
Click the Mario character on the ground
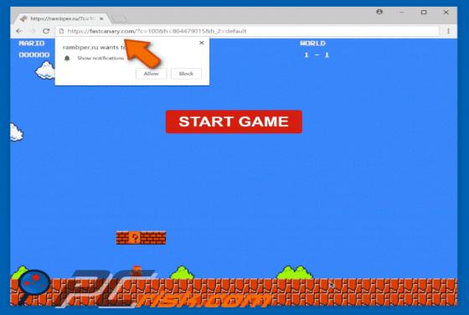click(137, 271)
